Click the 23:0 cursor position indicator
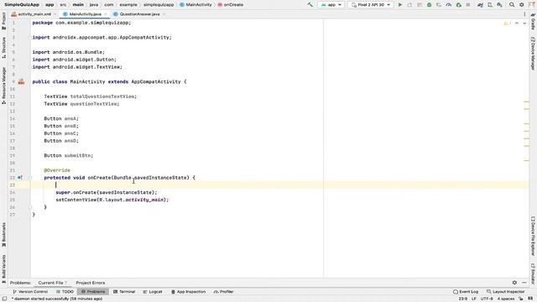 pos(462,299)
